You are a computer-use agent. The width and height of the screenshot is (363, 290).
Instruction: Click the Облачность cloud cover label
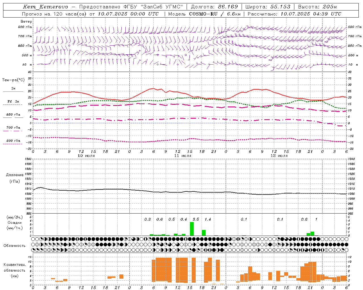point(14,246)
